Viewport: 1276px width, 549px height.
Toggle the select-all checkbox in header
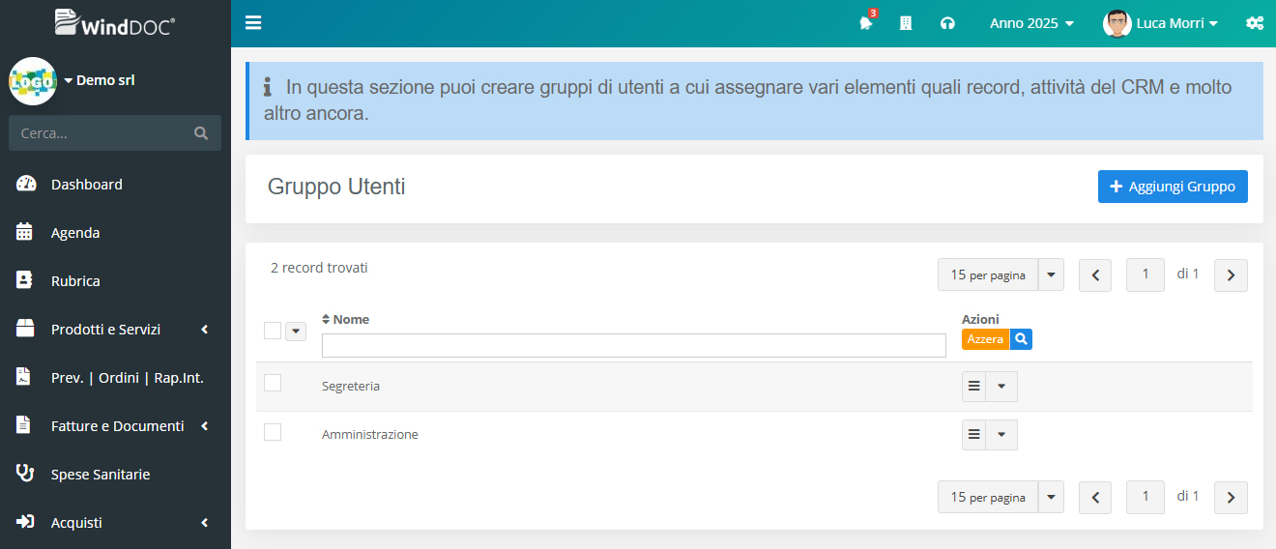tap(273, 331)
